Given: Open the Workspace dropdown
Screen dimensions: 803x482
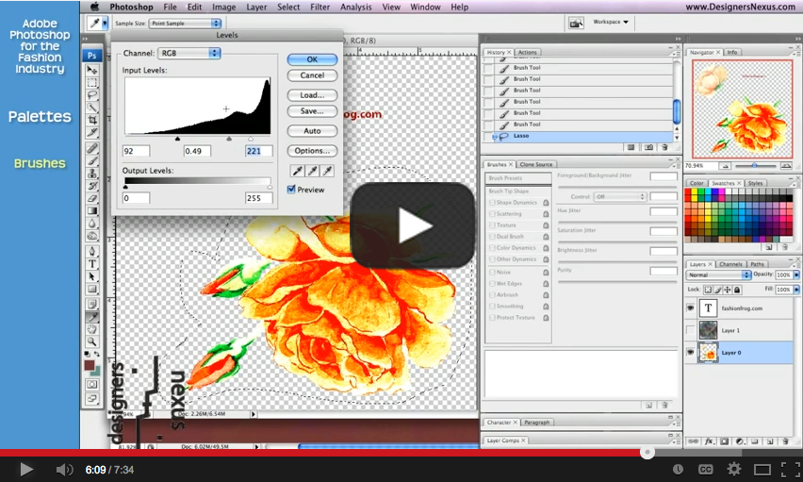Looking at the screenshot, I should click(611, 22).
